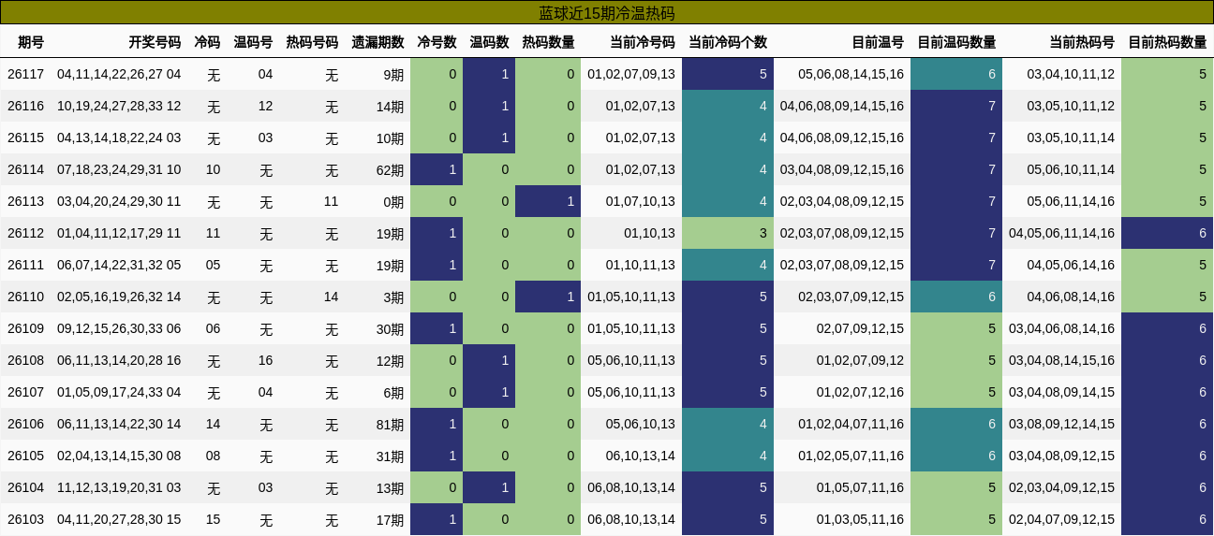Click draw numbers 06,11,13,14,22,30 14

119,424
